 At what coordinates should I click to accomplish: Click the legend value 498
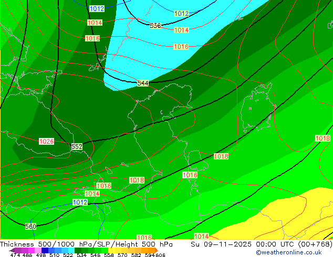41,255
